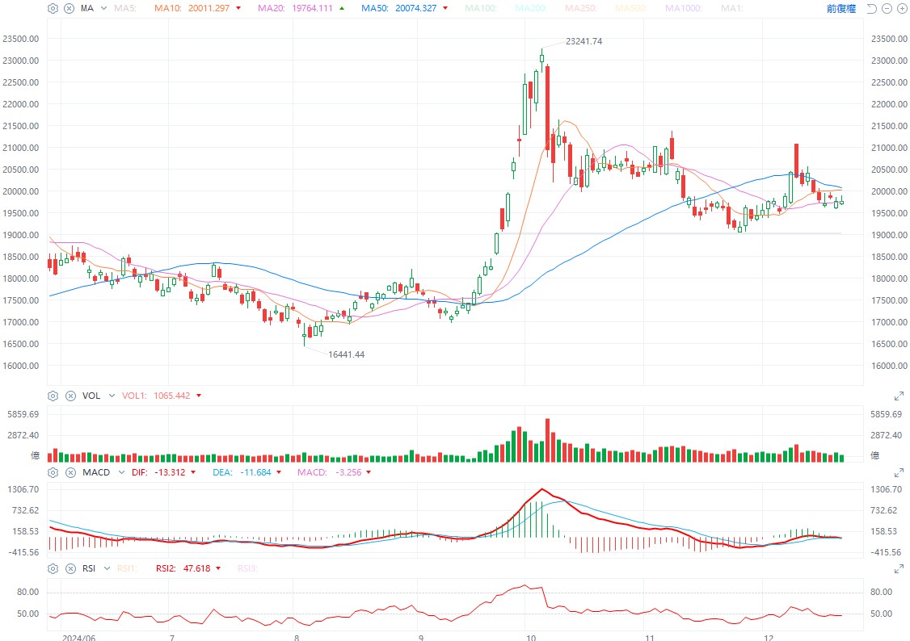Maximize the MACD panel with expand icon
This screenshot has width=910, height=641.
point(899,472)
